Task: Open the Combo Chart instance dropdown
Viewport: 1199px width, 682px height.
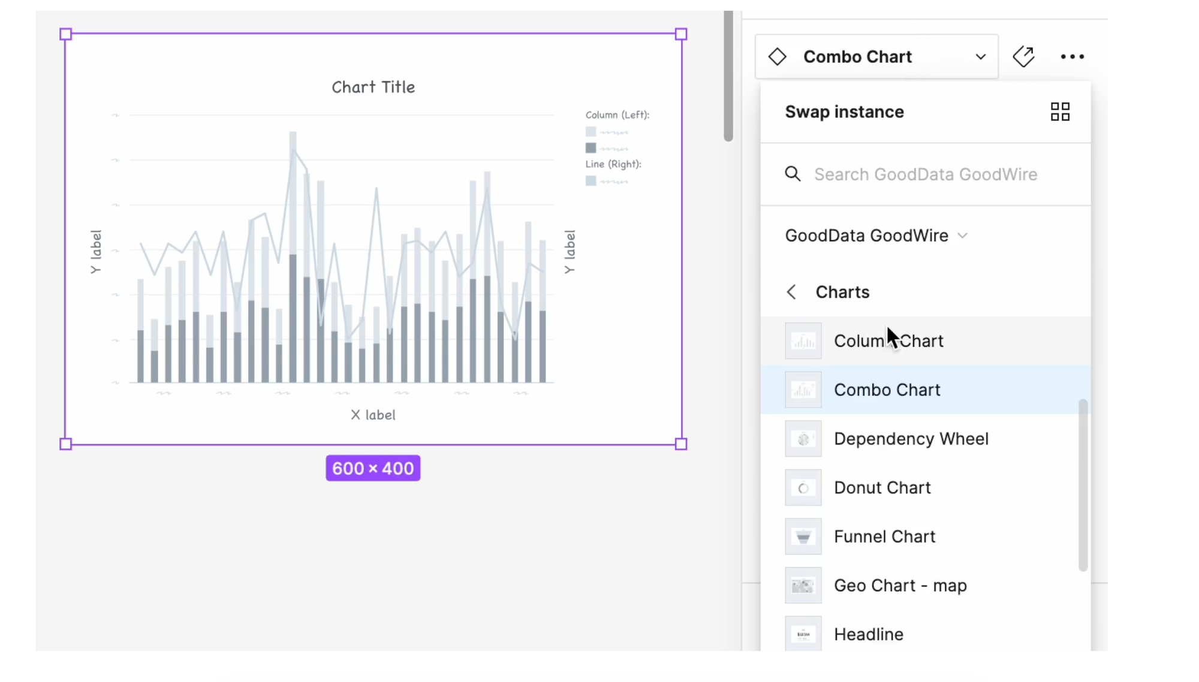Action: 876,57
